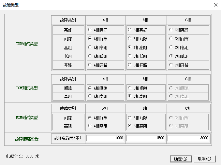Select C相完好 radio option
The height and width of the screenshot is (165, 221).
tap(171, 30)
